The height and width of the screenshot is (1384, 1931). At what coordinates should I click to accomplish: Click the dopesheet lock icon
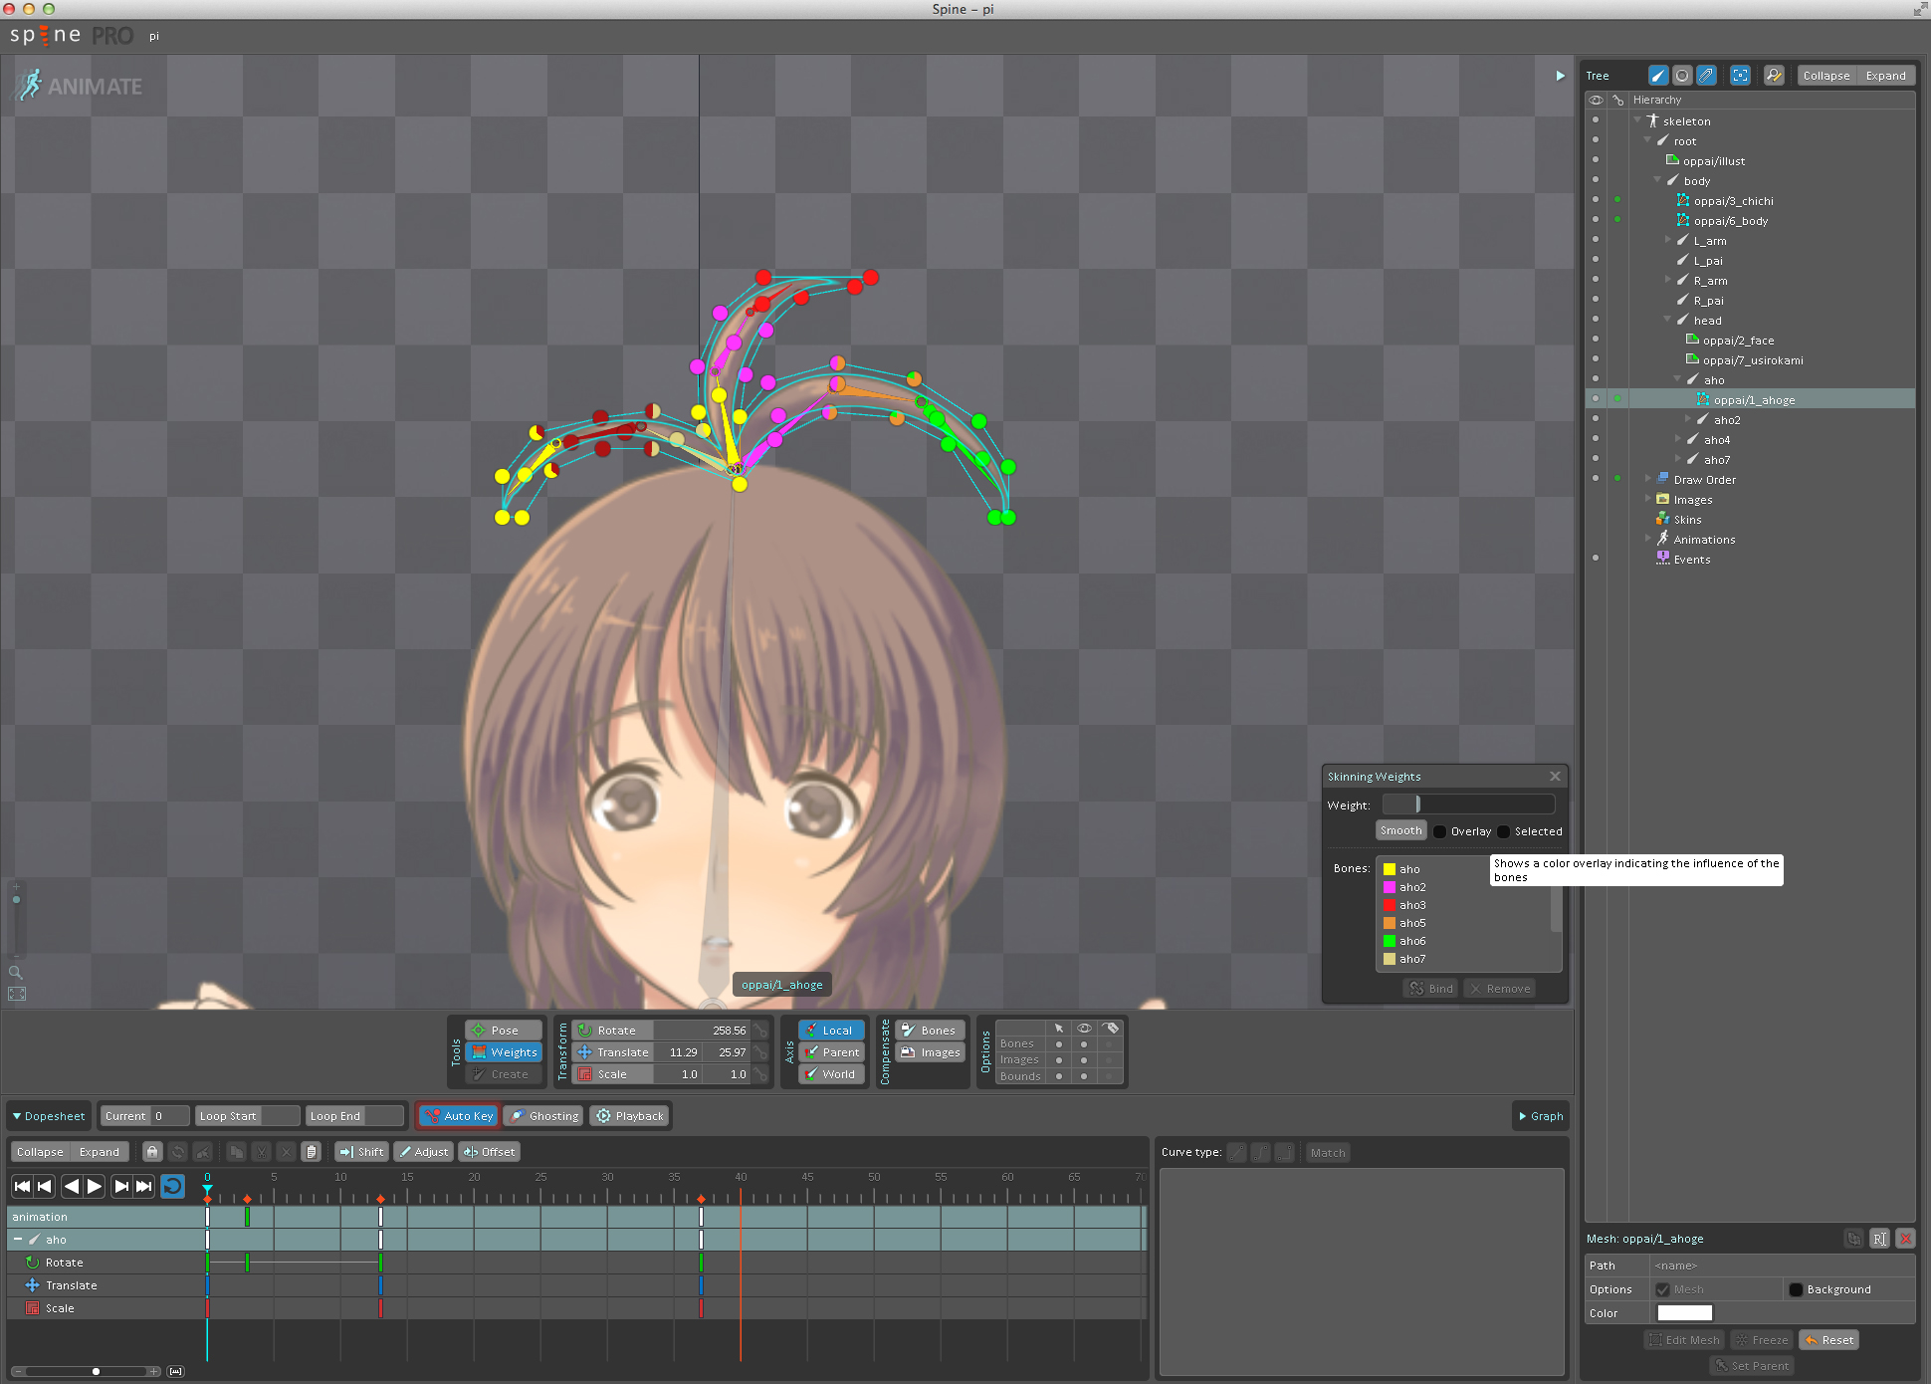[x=152, y=1152]
